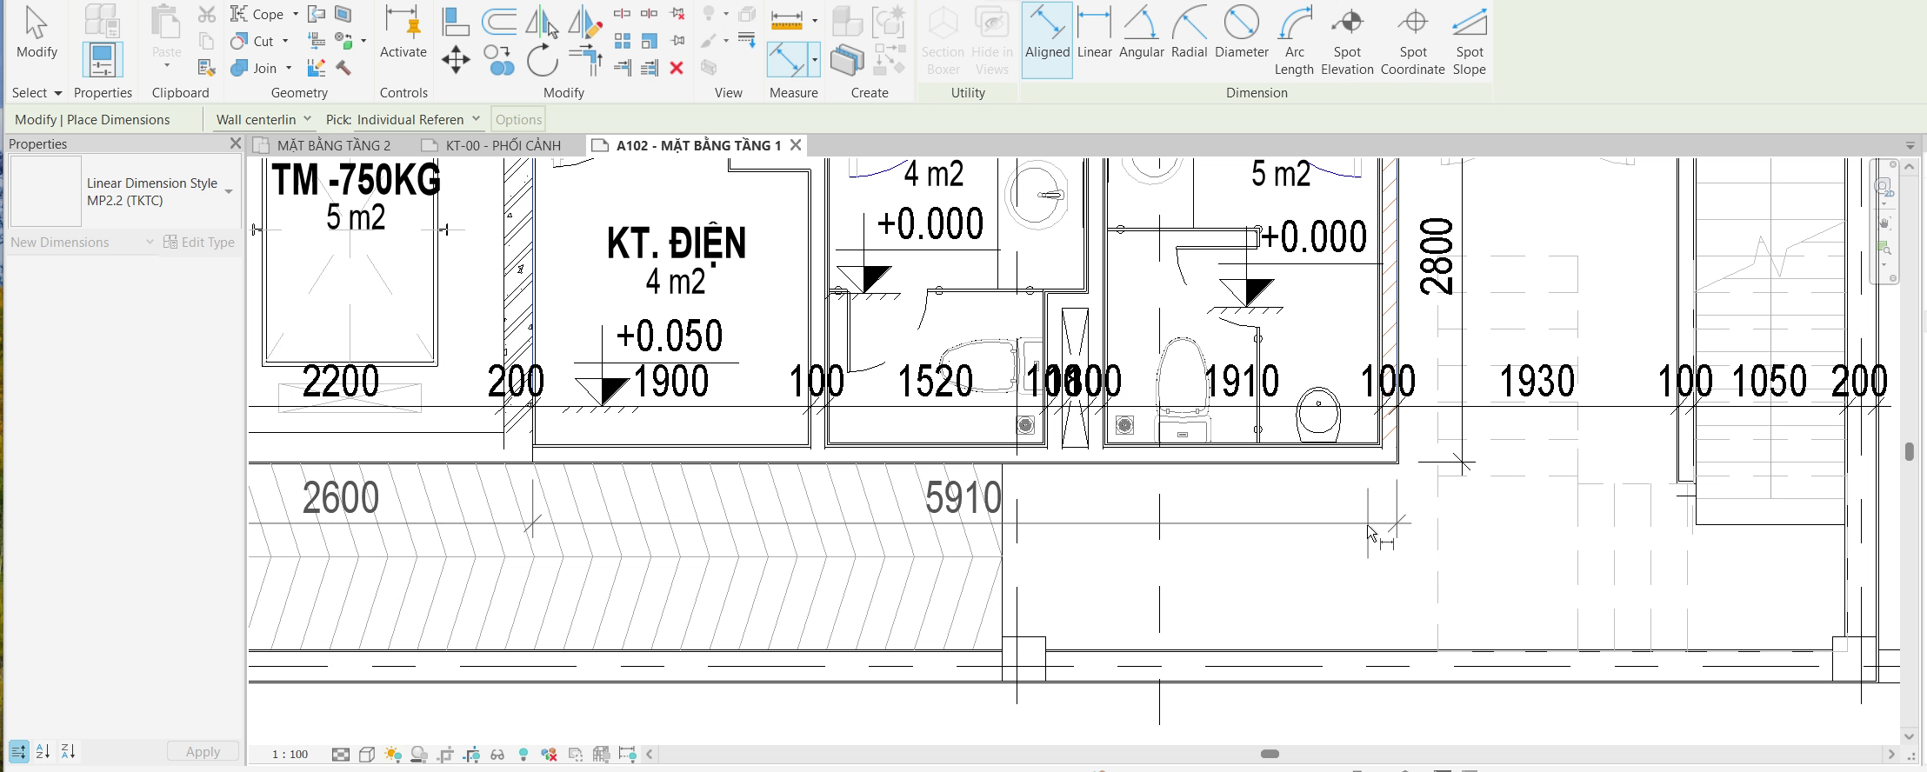The image size is (1927, 772).
Task: Open the Cut geometry dropdown arrow
Action: [x=285, y=41]
